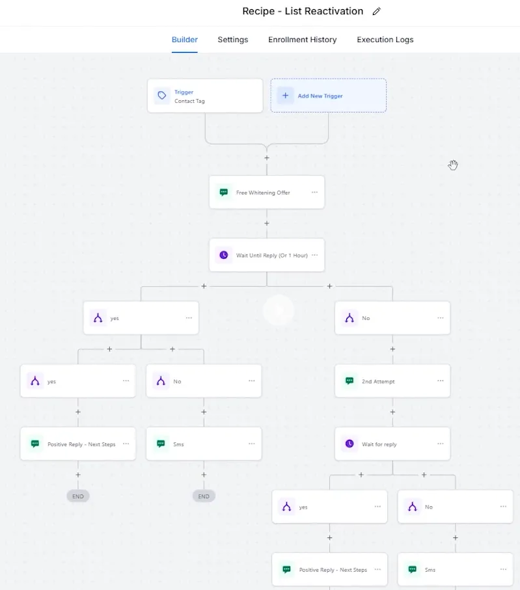Screen dimensions: 520x590
Task: Open the Positive Reply - Next Steps node beneath the bottom yes branch
Action: pyautogui.click(x=329, y=570)
